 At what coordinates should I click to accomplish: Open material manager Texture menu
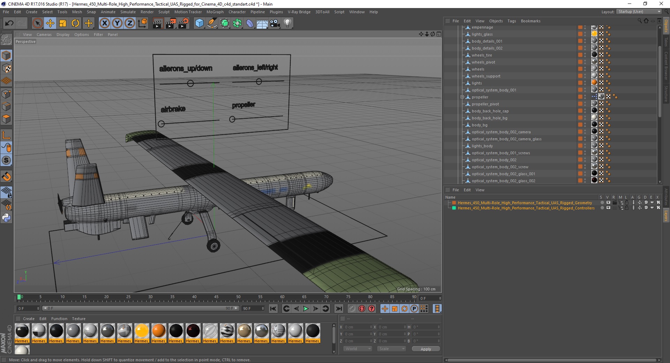pos(79,319)
